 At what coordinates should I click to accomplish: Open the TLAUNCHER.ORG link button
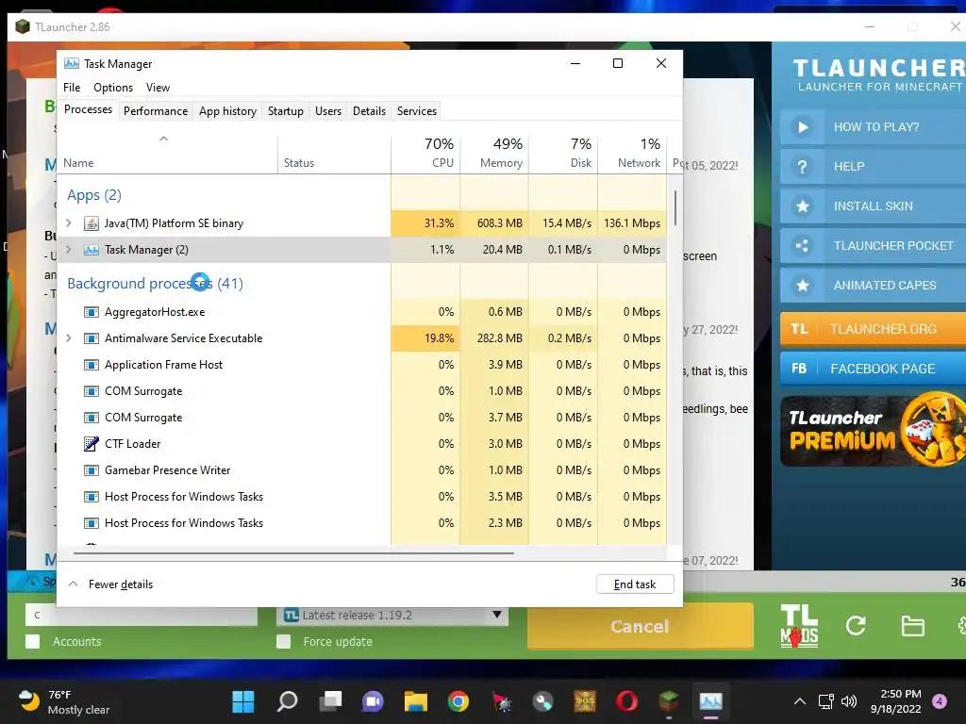pyautogui.click(x=873, y=329)
